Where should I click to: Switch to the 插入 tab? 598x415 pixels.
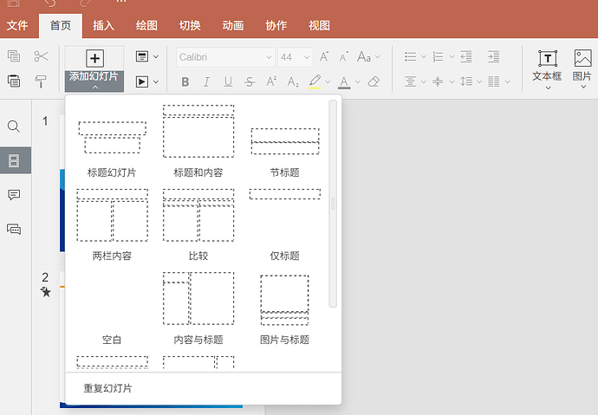tap(103, 25)
